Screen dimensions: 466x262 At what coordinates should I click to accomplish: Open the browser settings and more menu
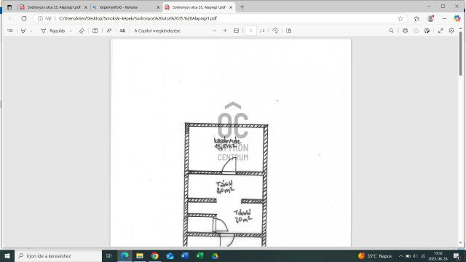[x=444, y=18]
